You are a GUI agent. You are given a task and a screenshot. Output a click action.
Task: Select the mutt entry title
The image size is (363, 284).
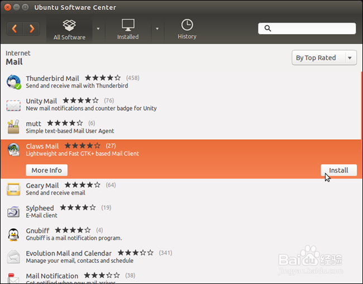[x=34, y=124]
